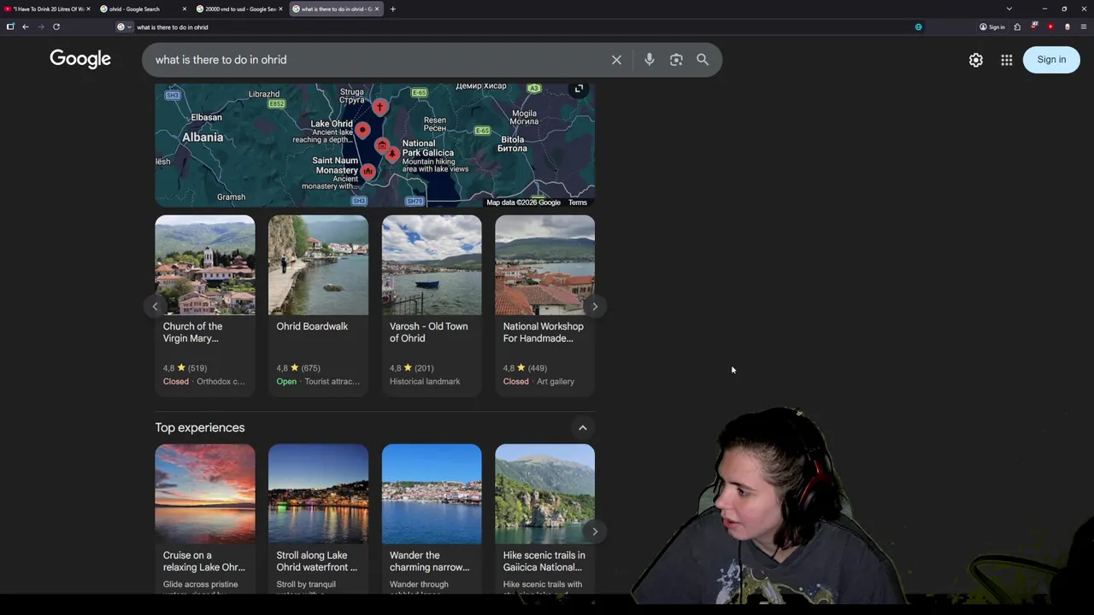The height and width of the screenshot is (615, 1094).
Task: Show next places with right carousel arrow
Action: click(595, 306)
